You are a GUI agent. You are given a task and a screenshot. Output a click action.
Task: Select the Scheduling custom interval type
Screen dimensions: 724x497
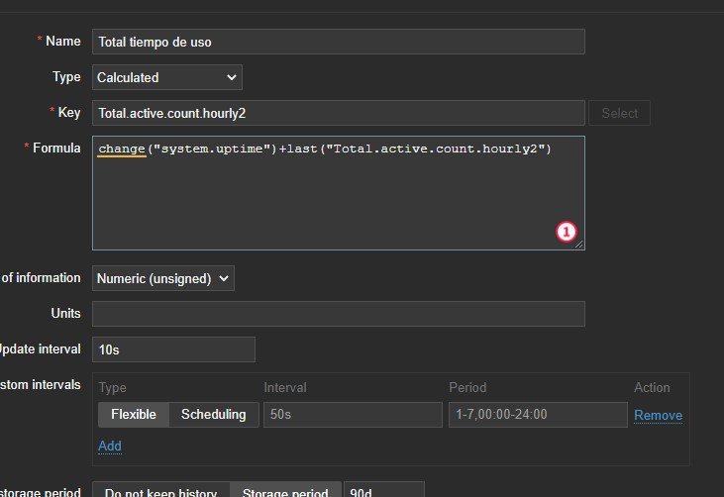click(x=213, y=415)
